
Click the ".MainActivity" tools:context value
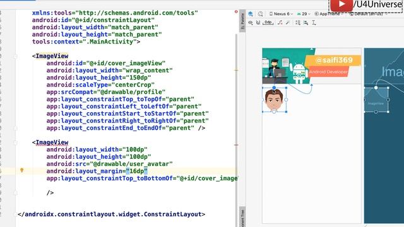click(112, 42)
